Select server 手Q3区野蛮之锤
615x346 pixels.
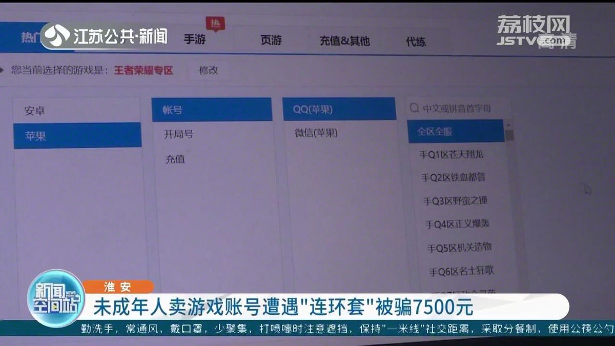tap(455, 201)
